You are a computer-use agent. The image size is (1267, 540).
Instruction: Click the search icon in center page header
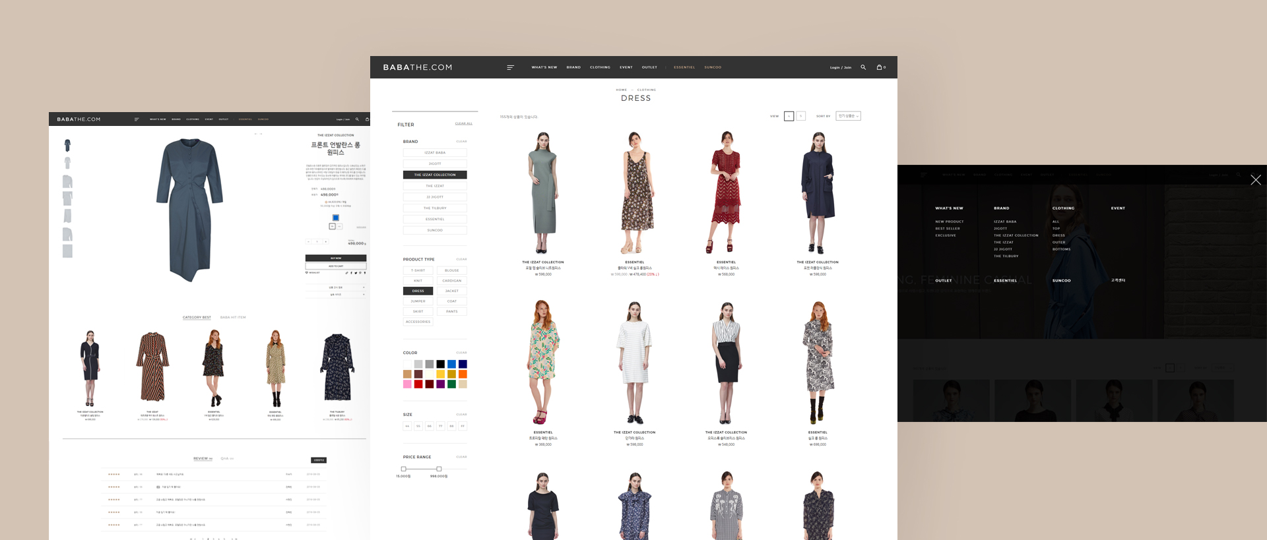(863, 67)
